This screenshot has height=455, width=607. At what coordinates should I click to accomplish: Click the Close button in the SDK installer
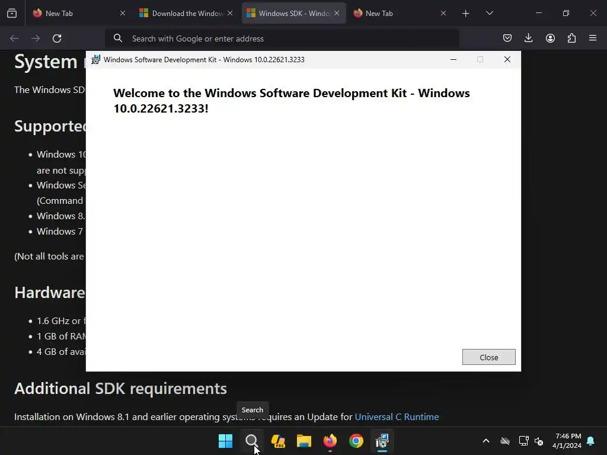click(488, 357)
